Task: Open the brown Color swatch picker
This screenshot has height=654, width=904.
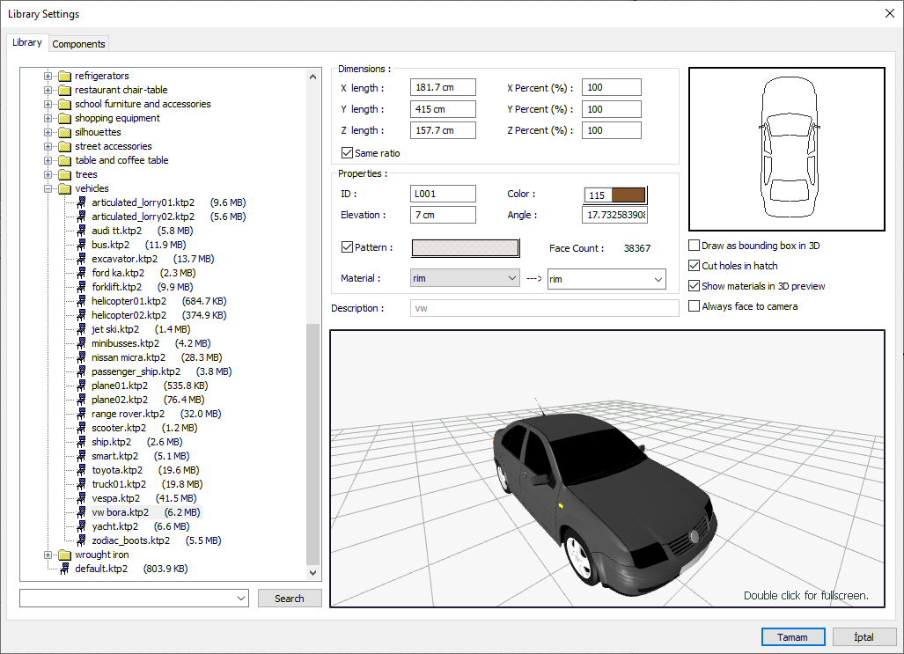Action: click(x=628, y=195)
